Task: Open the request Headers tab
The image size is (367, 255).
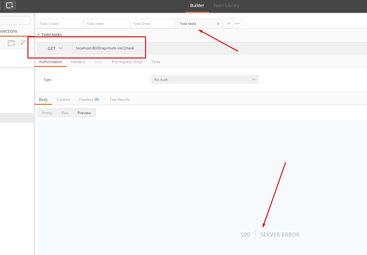Action: pyautogui.click(x=78, y=62)
